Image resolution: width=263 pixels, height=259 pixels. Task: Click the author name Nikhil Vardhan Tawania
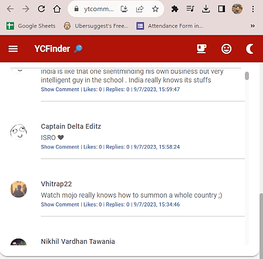78,241
